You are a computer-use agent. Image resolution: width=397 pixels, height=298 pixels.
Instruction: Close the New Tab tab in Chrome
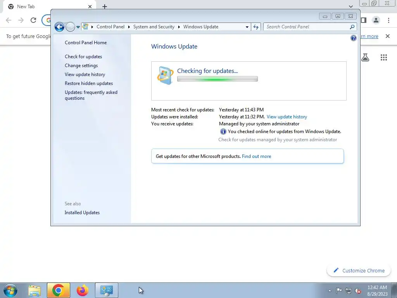tap(90, 7)
